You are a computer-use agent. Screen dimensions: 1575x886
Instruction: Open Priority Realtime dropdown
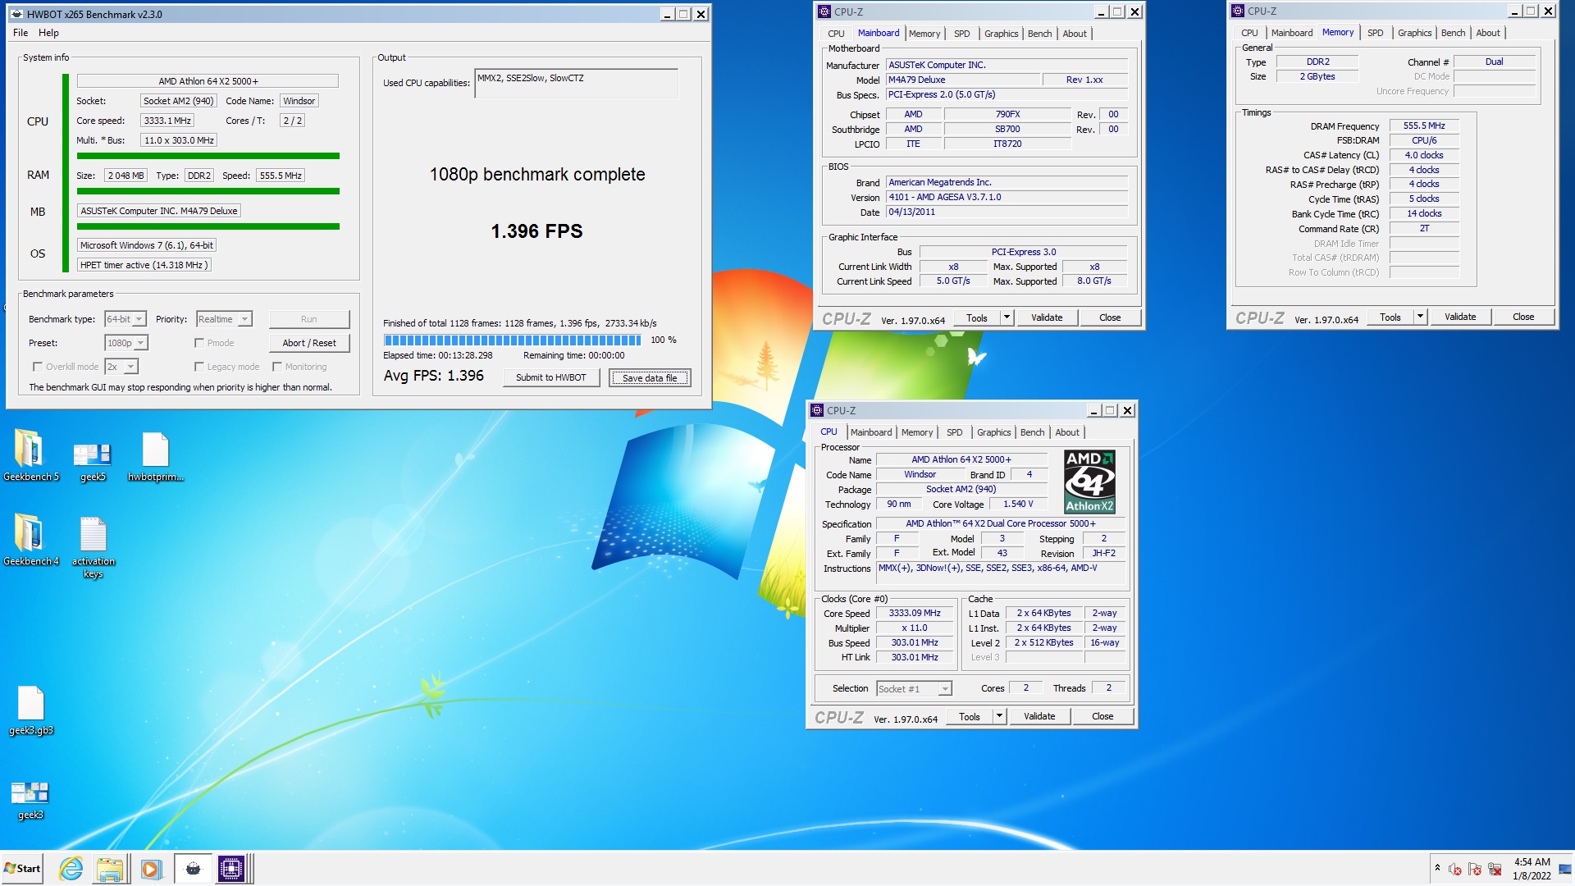(224, 319)
